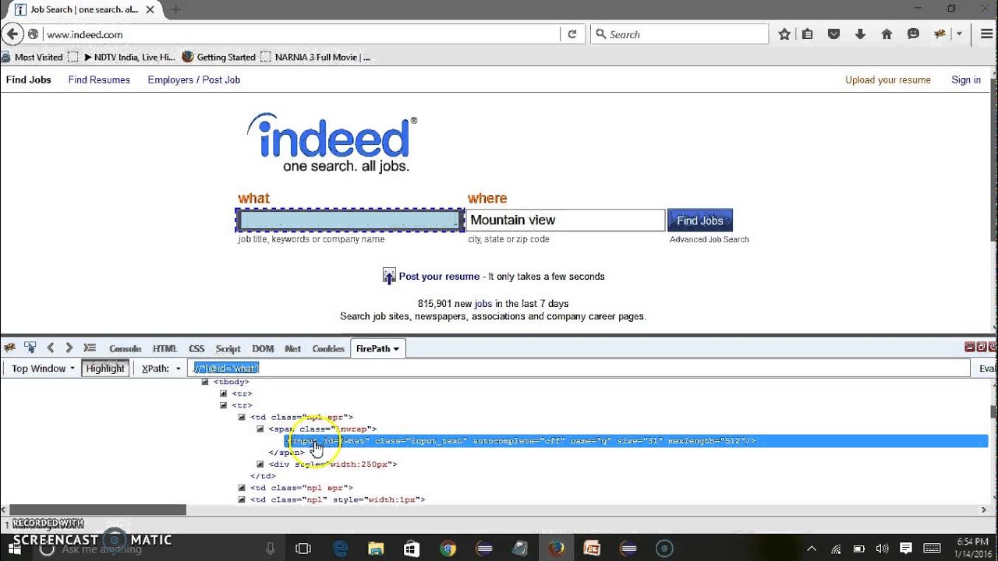Open new tab with plus icon
The image size is (998, 561).
tap(175, 9)
